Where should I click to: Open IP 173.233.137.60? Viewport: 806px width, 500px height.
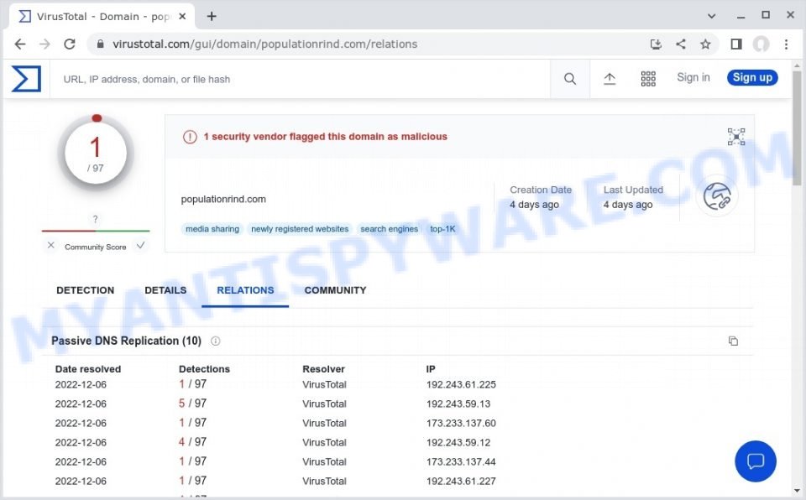[x=461, y=424]
